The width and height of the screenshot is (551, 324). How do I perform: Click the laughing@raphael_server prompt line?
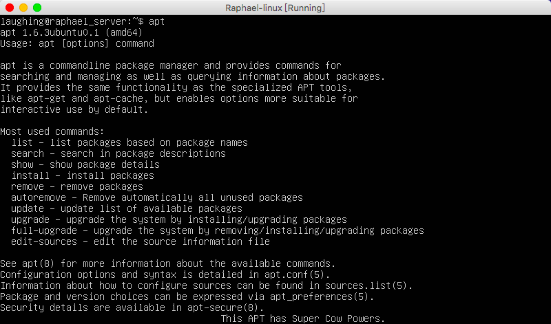pyautogui.click(x=83, y=21)
